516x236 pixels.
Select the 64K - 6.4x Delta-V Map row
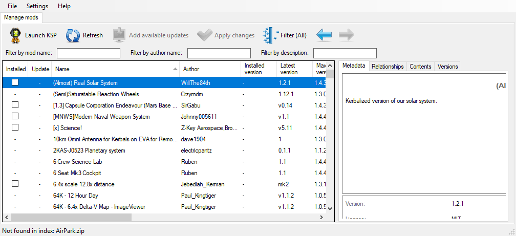pos(164,207)
